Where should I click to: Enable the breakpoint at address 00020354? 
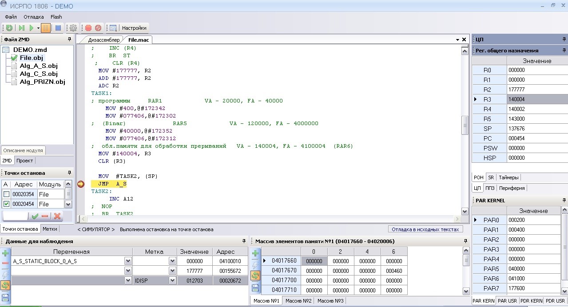(6, 194)
